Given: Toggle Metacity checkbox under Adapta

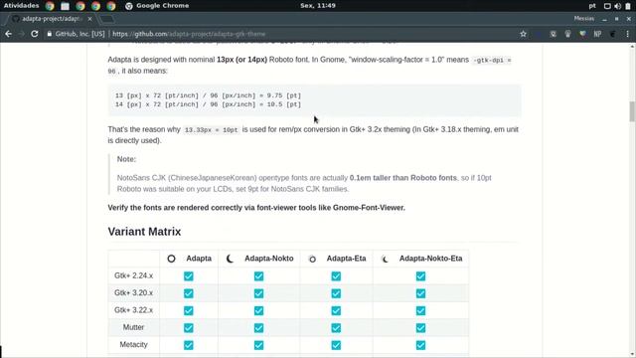Looking at the screenshot, I should click(189, 345).
